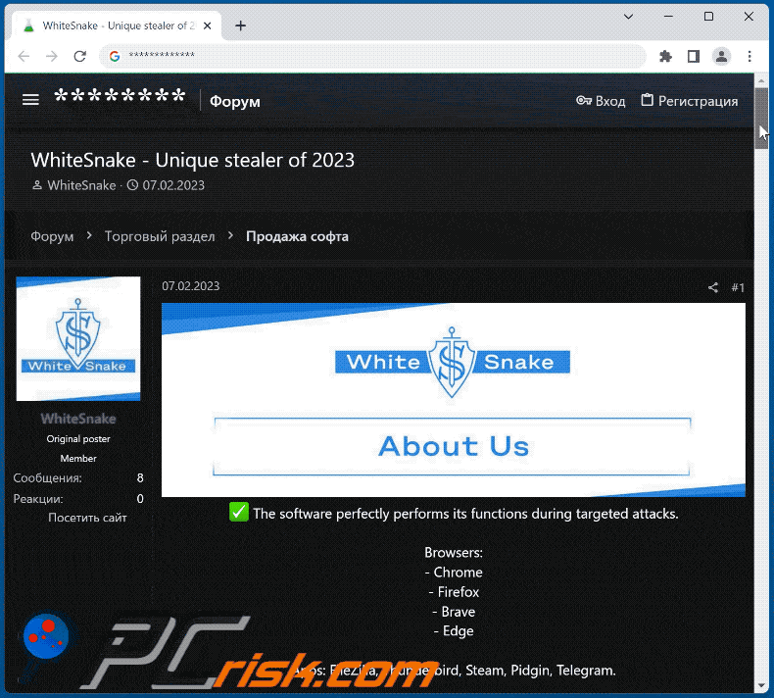Screen dimensions: 774x698
Task: Click Посетить сайт link in profile
Action: (x=87, y=518)
